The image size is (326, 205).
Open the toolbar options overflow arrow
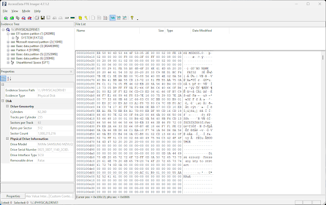pyautogui.click(x=137, y=19)
